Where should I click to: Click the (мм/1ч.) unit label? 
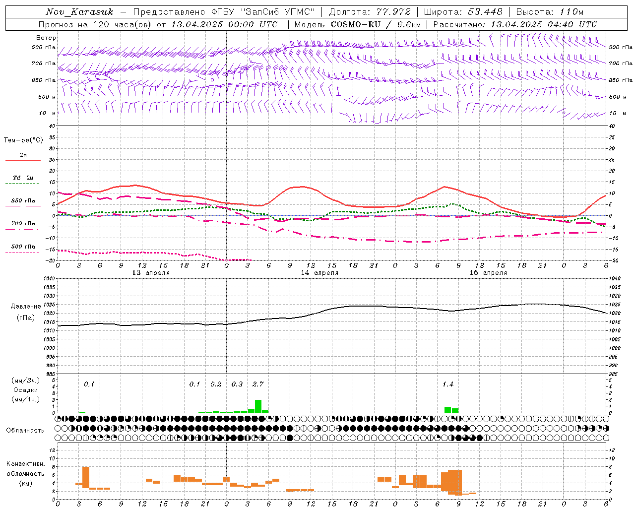tap(26, 399)
